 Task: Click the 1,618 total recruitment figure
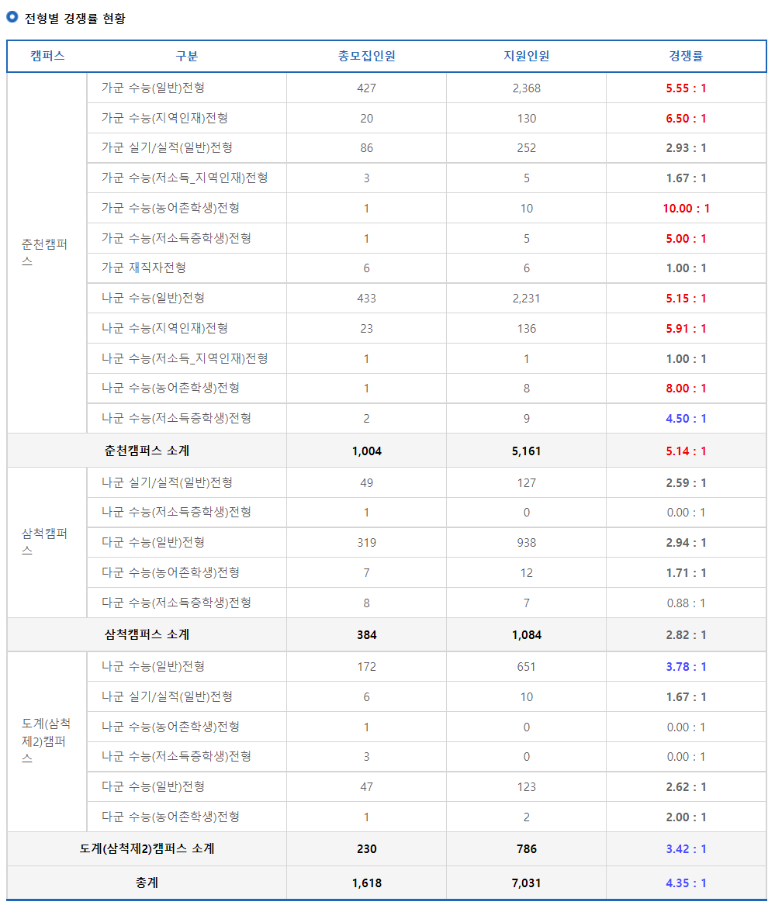point(366,880)
